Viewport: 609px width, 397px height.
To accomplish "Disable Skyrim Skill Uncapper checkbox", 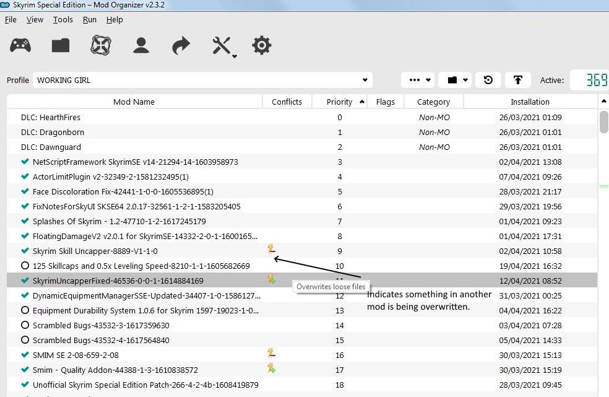I will tap(25, 251).
